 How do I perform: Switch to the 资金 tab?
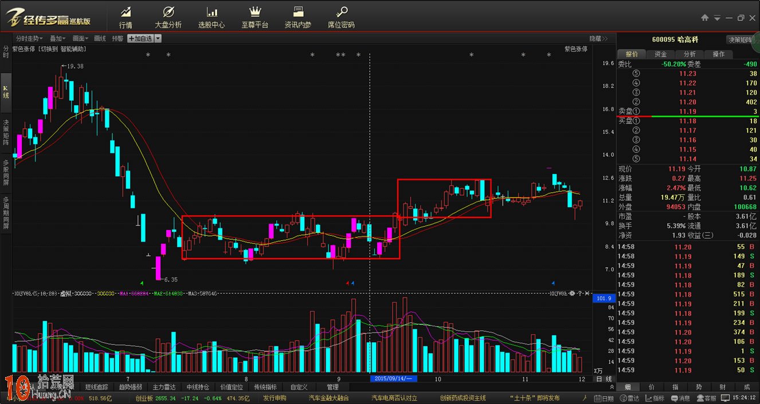tap(660, 54)
